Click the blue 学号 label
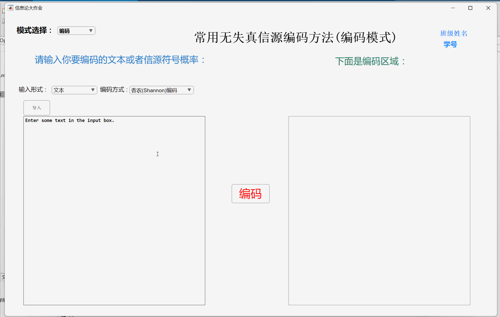Image resolution: width=500 pixels, height=317 pixels. (450, 44)
